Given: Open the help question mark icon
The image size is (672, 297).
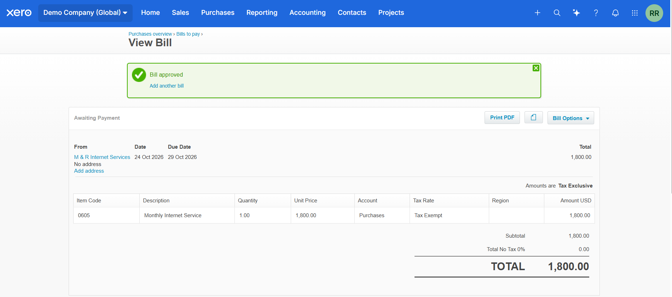Looking at the screenshot, I should (596, 13).
